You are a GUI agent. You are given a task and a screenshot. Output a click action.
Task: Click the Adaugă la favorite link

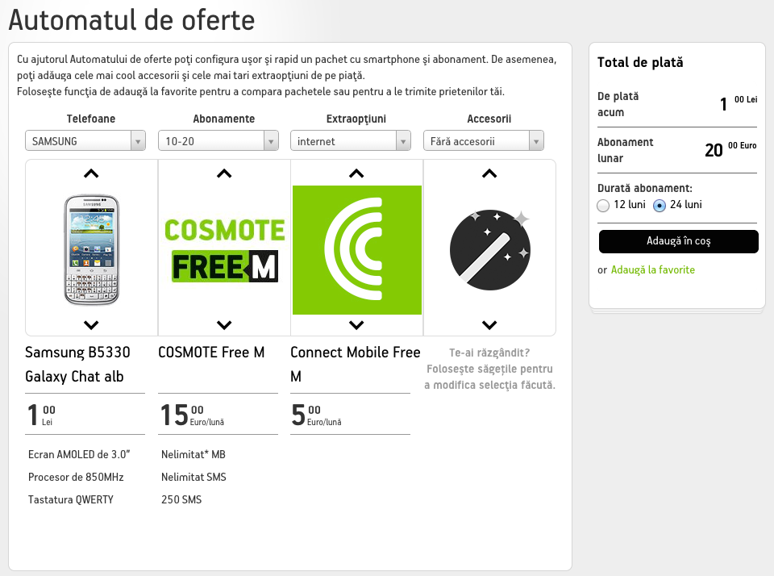coord(652,269)
